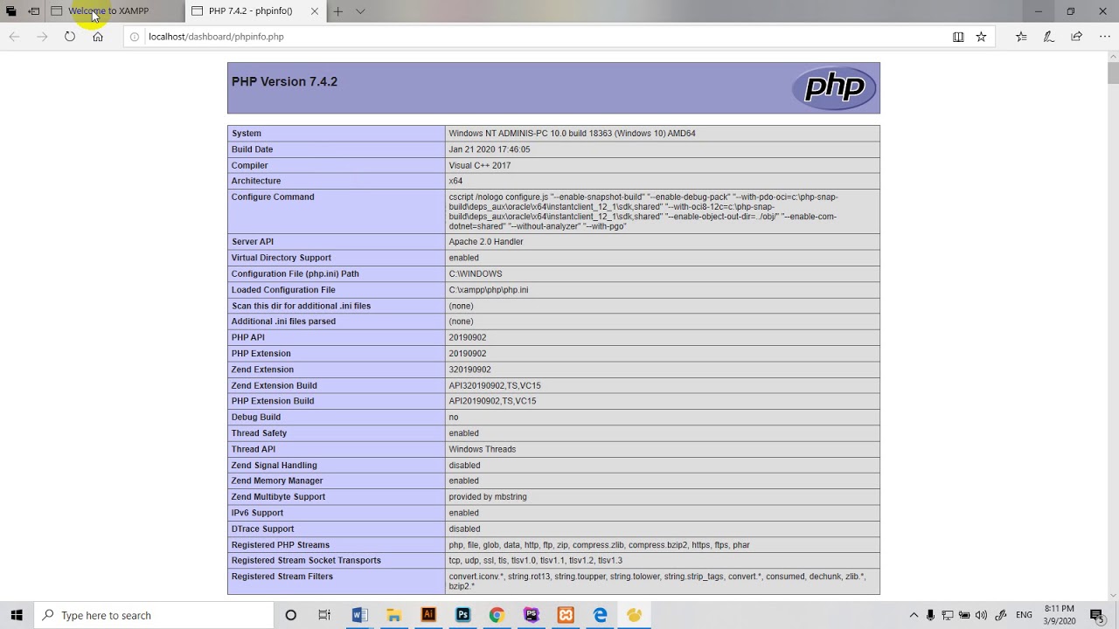Click the taskbar search box
This screenshot has width=1119, height=629.
pos(153,615)
